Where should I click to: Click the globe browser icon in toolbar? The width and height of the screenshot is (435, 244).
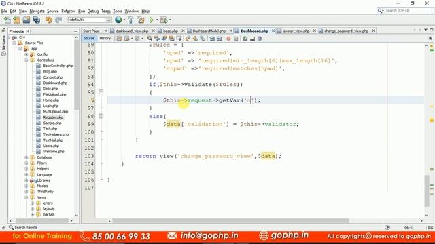[x=118, y=20]
